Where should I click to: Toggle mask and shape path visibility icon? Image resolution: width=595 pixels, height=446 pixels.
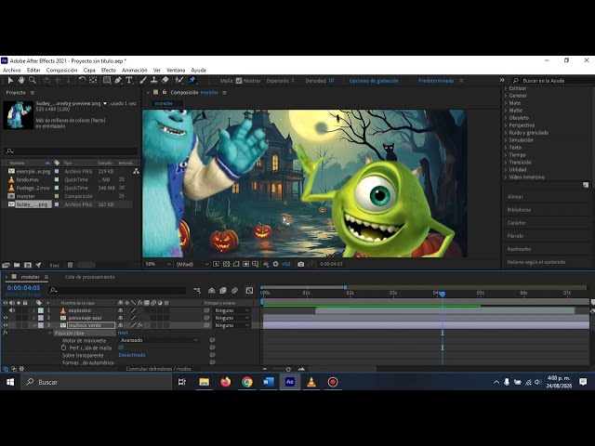pyautogui.click(x=236, y=264)
